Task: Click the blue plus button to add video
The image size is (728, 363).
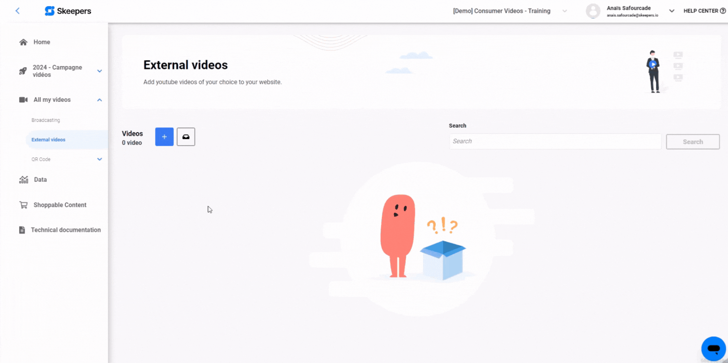Action: (164, 137)
